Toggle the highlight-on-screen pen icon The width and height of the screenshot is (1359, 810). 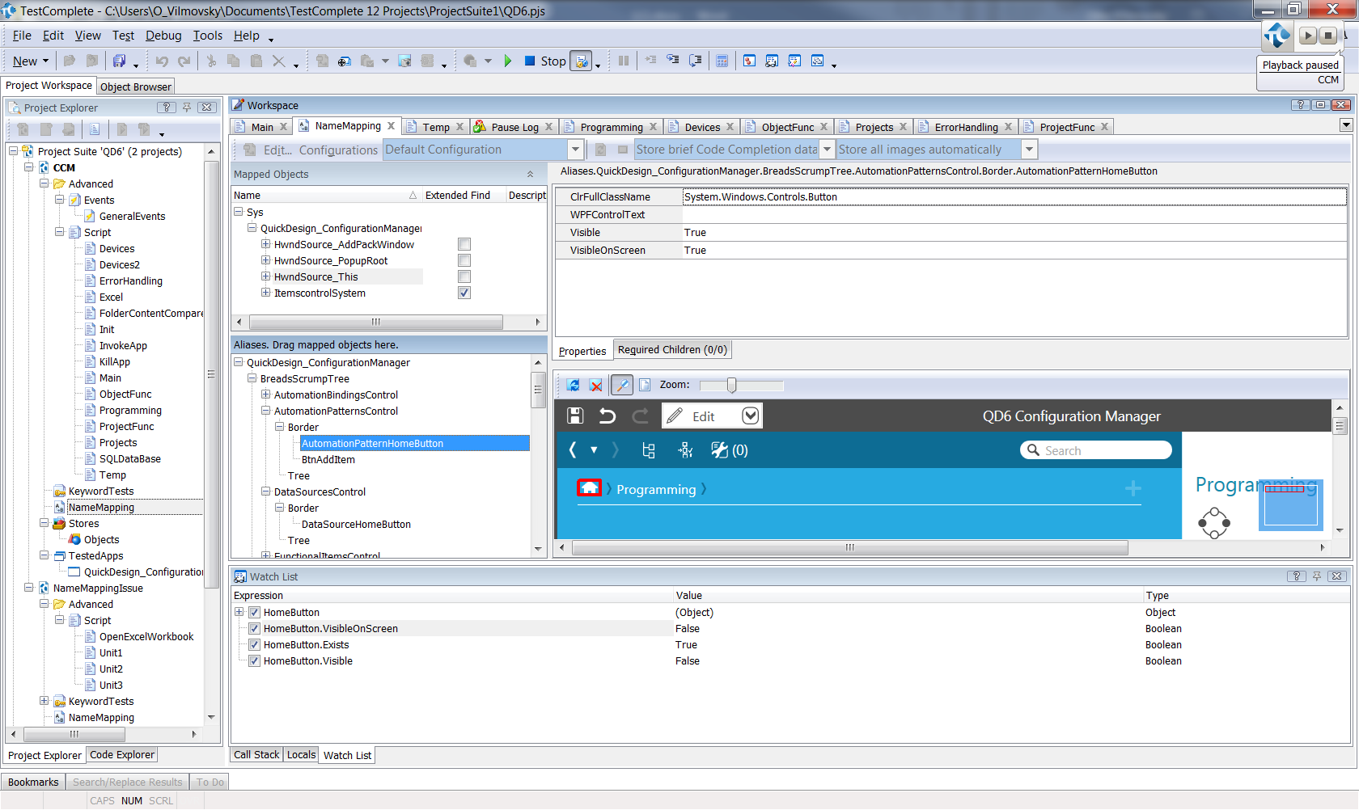(621, 386)
